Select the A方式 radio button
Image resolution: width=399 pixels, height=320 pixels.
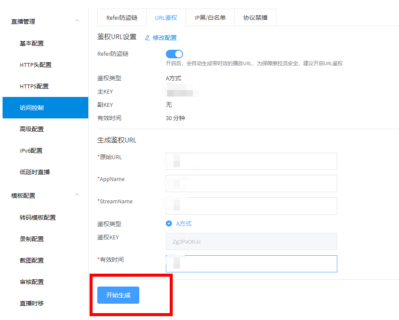click(169, 223)
